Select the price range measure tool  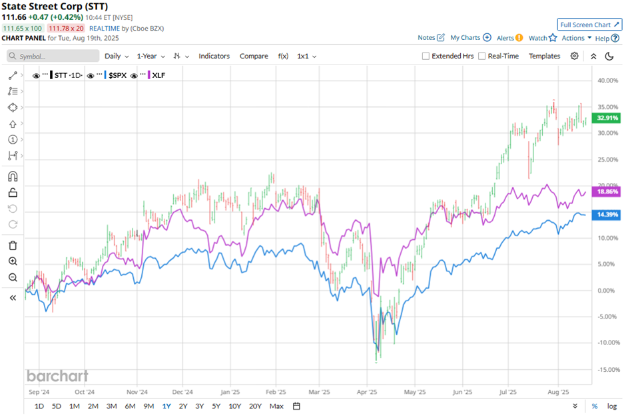coord(13,156)
